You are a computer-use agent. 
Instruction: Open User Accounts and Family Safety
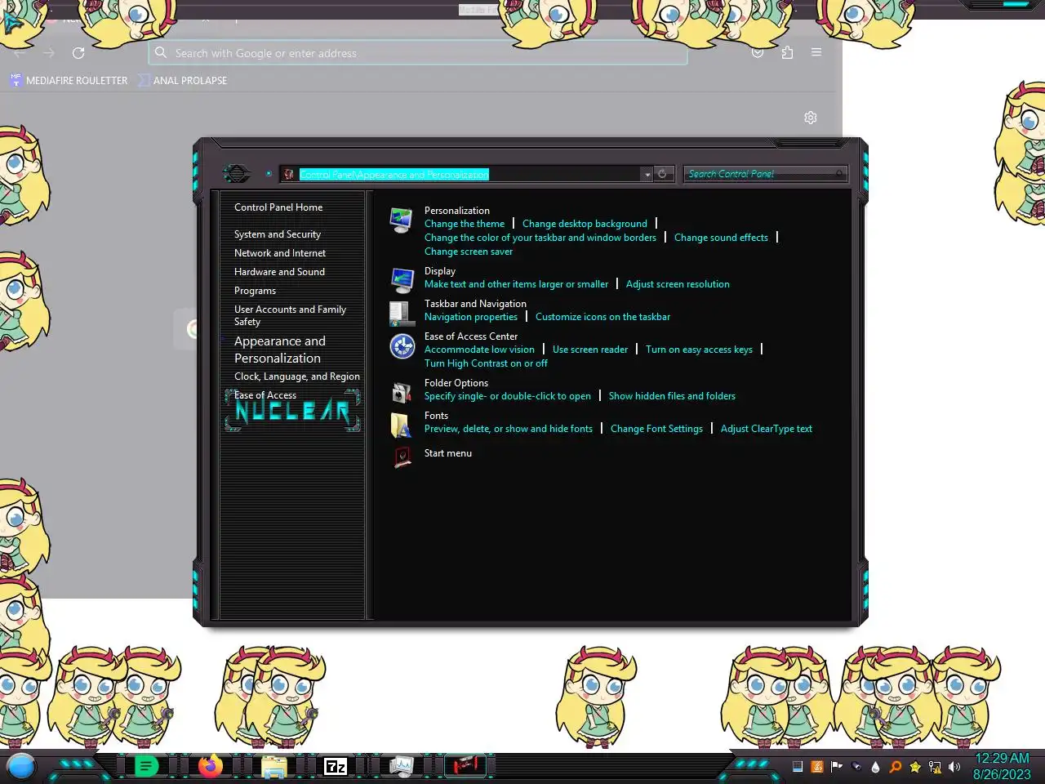pyautogui.click(x=290, y=315)
